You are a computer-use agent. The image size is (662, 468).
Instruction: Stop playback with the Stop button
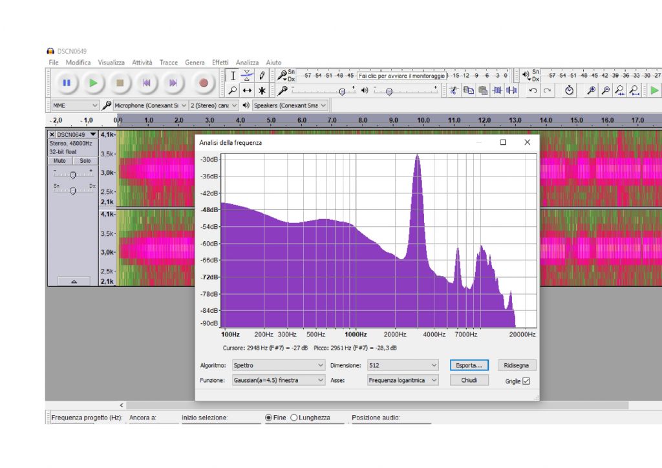[x=120, y=83]
